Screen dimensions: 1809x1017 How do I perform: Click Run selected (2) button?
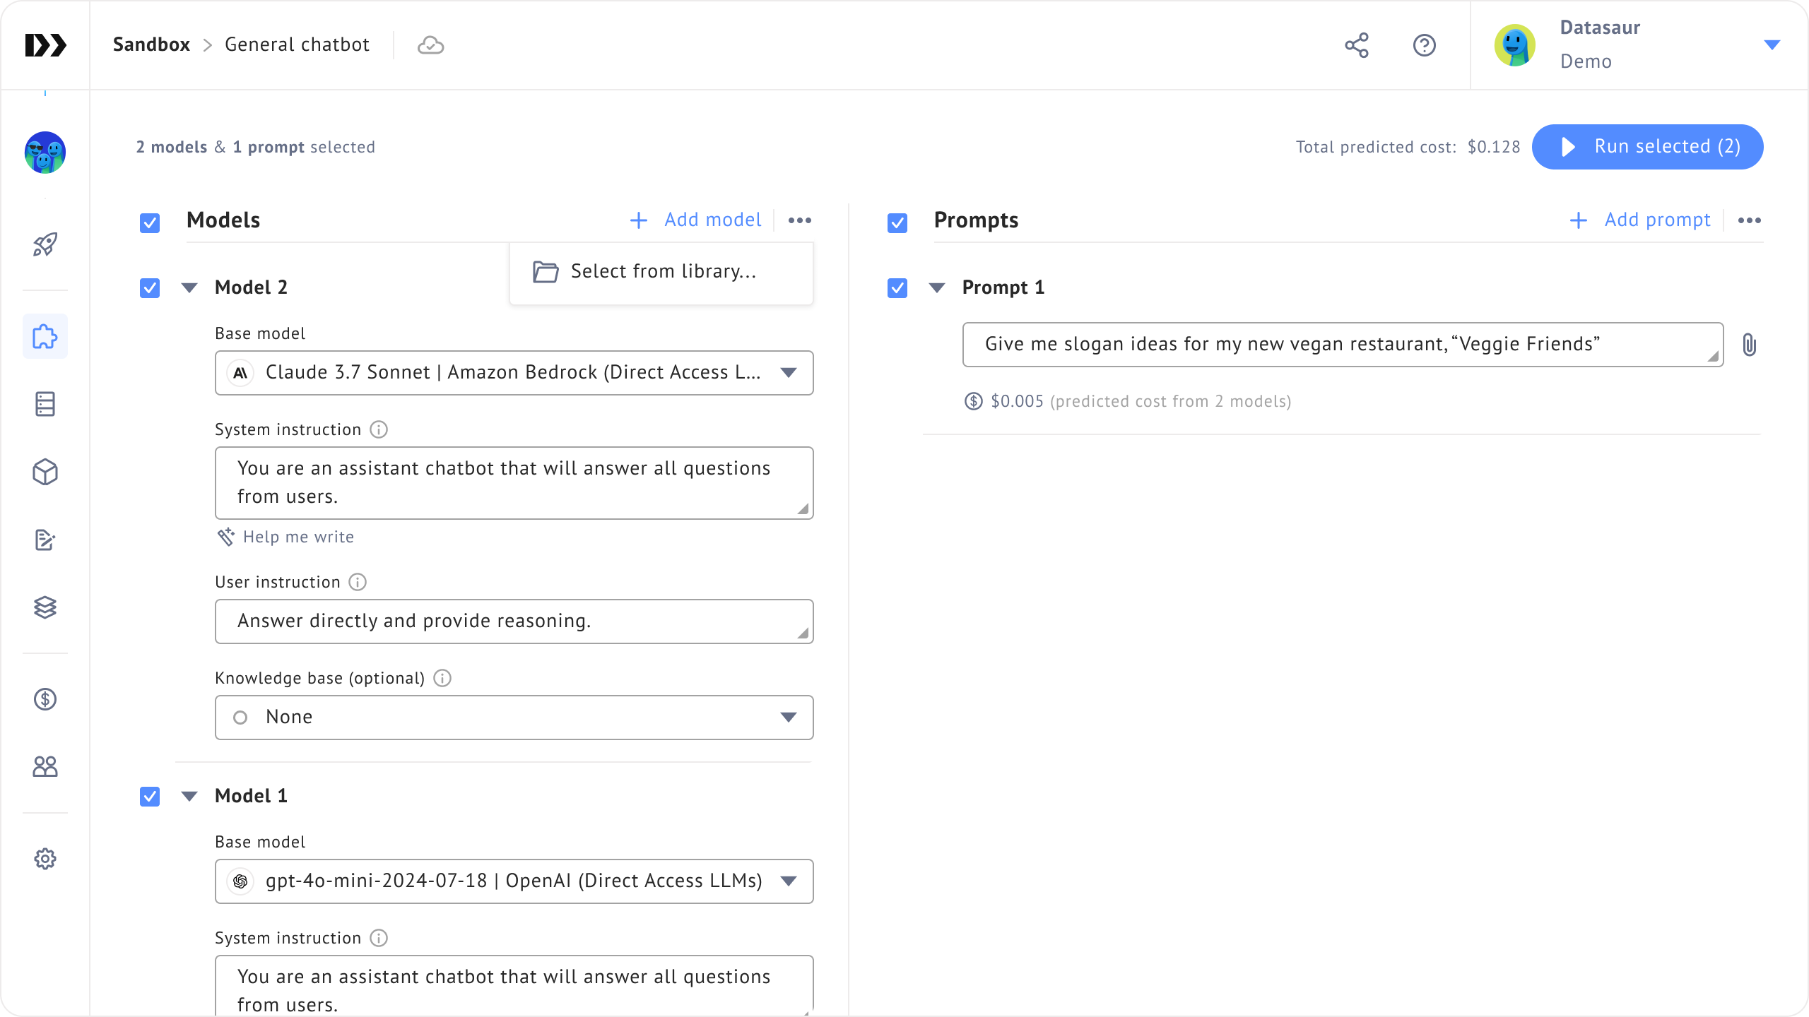pyautogui.click(x=1647, y=147)
